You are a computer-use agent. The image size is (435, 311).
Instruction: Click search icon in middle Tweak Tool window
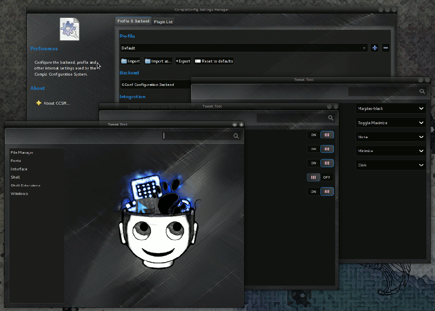(x=331, y=118)
